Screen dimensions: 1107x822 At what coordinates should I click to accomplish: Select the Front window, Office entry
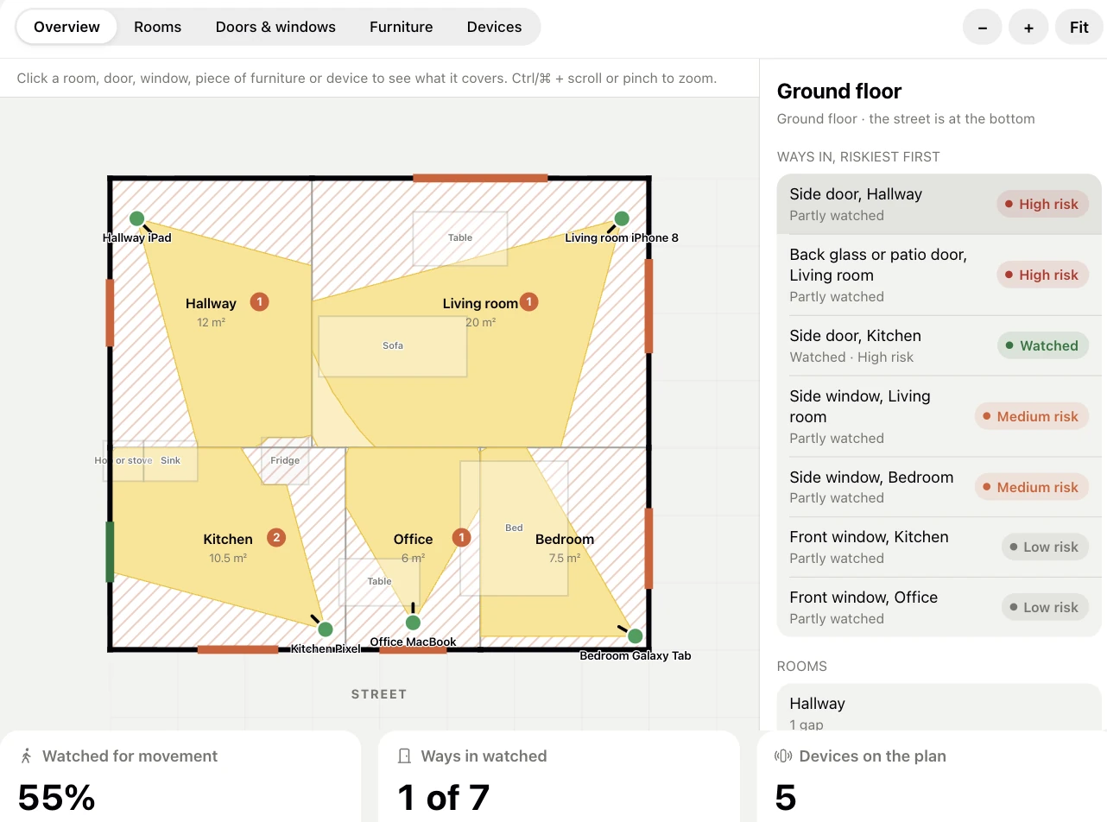tap(939, 607)
